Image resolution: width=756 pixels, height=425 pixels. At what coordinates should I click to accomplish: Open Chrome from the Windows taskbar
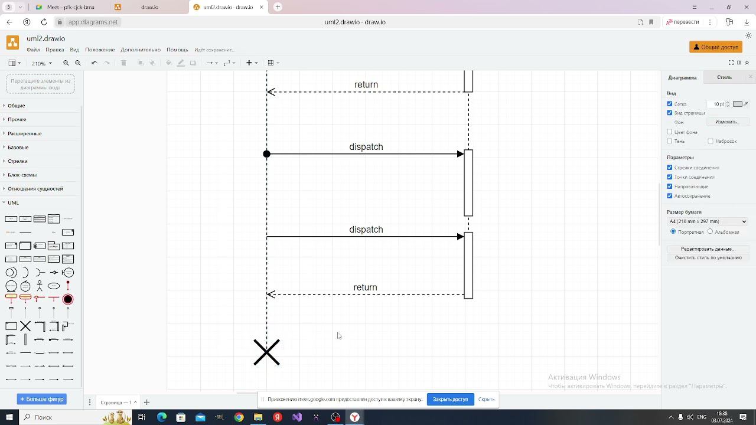point(239,417)
